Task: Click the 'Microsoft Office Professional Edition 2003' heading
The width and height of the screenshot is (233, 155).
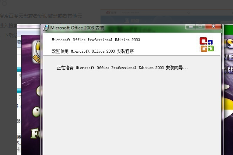Action: (x=96, y=40)
